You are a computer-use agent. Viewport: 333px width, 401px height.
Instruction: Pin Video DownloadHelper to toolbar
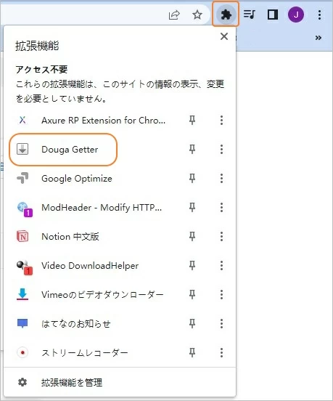point(192,265)
